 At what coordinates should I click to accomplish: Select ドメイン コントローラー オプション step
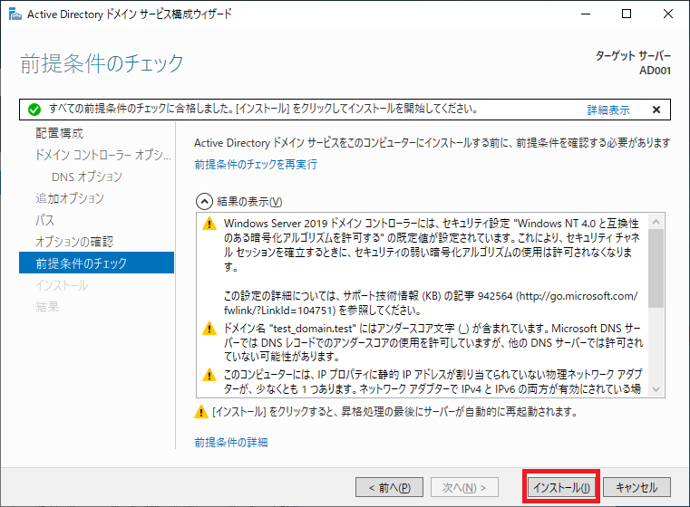103,155
